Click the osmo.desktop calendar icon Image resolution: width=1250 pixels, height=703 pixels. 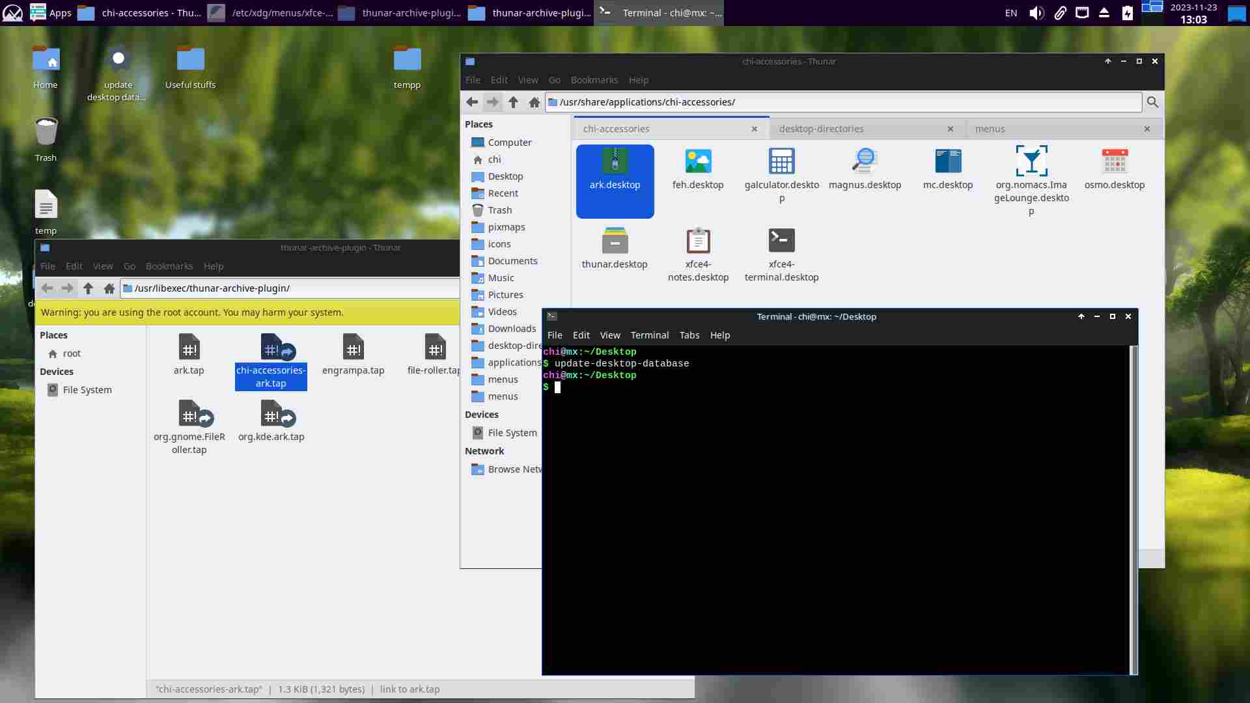pos(1114,161)
